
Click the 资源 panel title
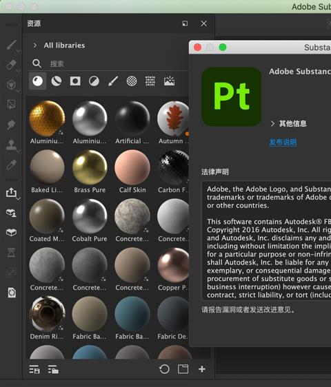tap(34, 23)
